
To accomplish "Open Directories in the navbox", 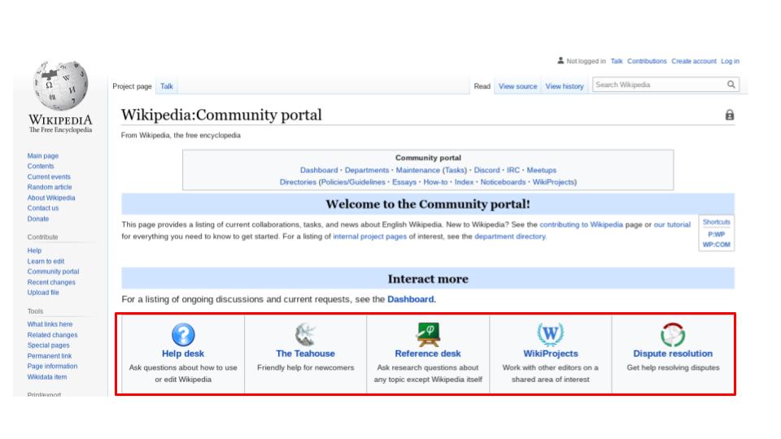I will tap(298, 182).
